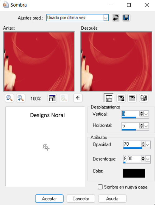Click the Horizontal offset input field
This screenshot has height=205, width=155.
tap(130, 126)
